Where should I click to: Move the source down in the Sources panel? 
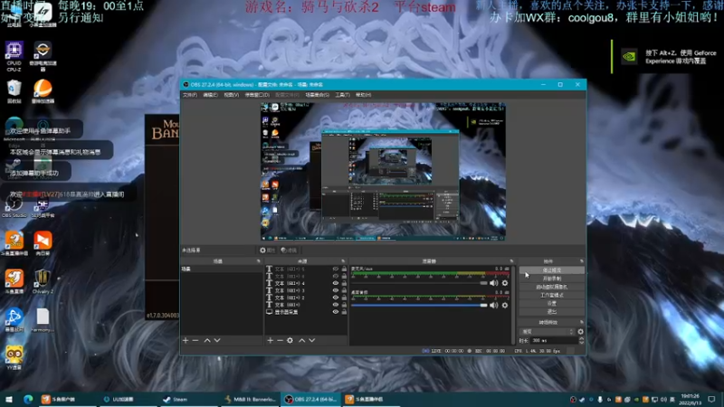[x=312, y=341]
